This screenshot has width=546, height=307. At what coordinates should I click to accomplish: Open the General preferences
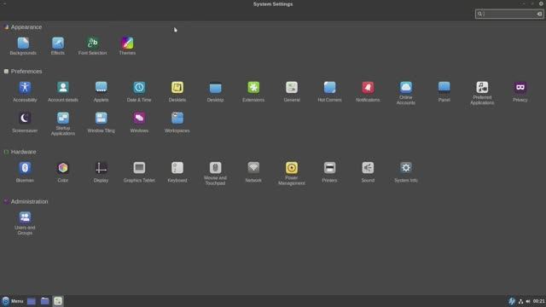tap(292, 92)
